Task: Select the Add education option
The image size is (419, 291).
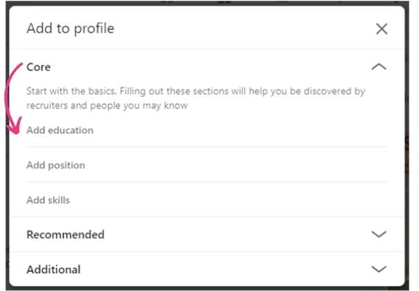Action: pyautogui.click(x=60, y=130)
